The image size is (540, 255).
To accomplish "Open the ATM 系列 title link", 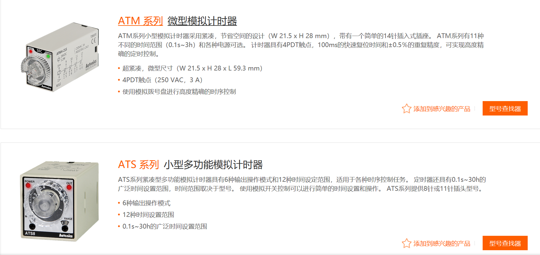I will coord(140,21).
